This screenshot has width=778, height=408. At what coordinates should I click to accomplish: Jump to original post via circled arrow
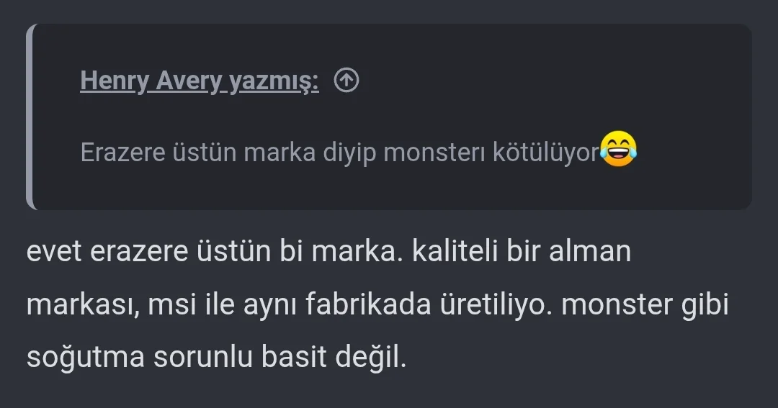tap(346, 81)
